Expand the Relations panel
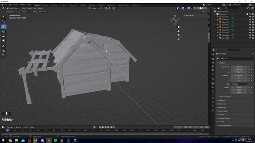The width and height of the screenshot is (255, 143). 222,100
